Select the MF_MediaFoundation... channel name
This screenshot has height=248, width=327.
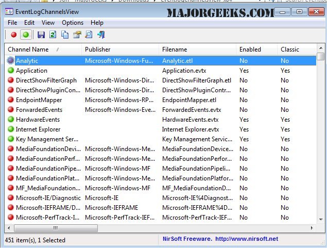[x=48, y=188]
